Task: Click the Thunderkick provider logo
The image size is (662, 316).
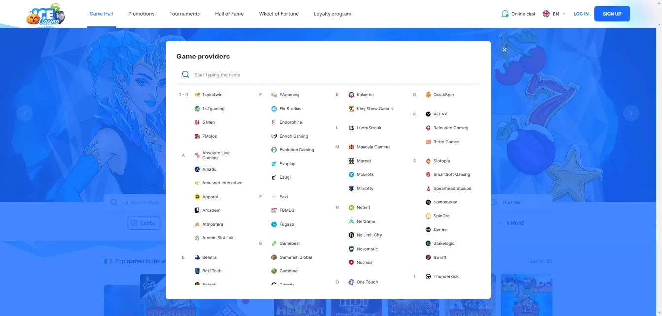Action: (428, 276)
